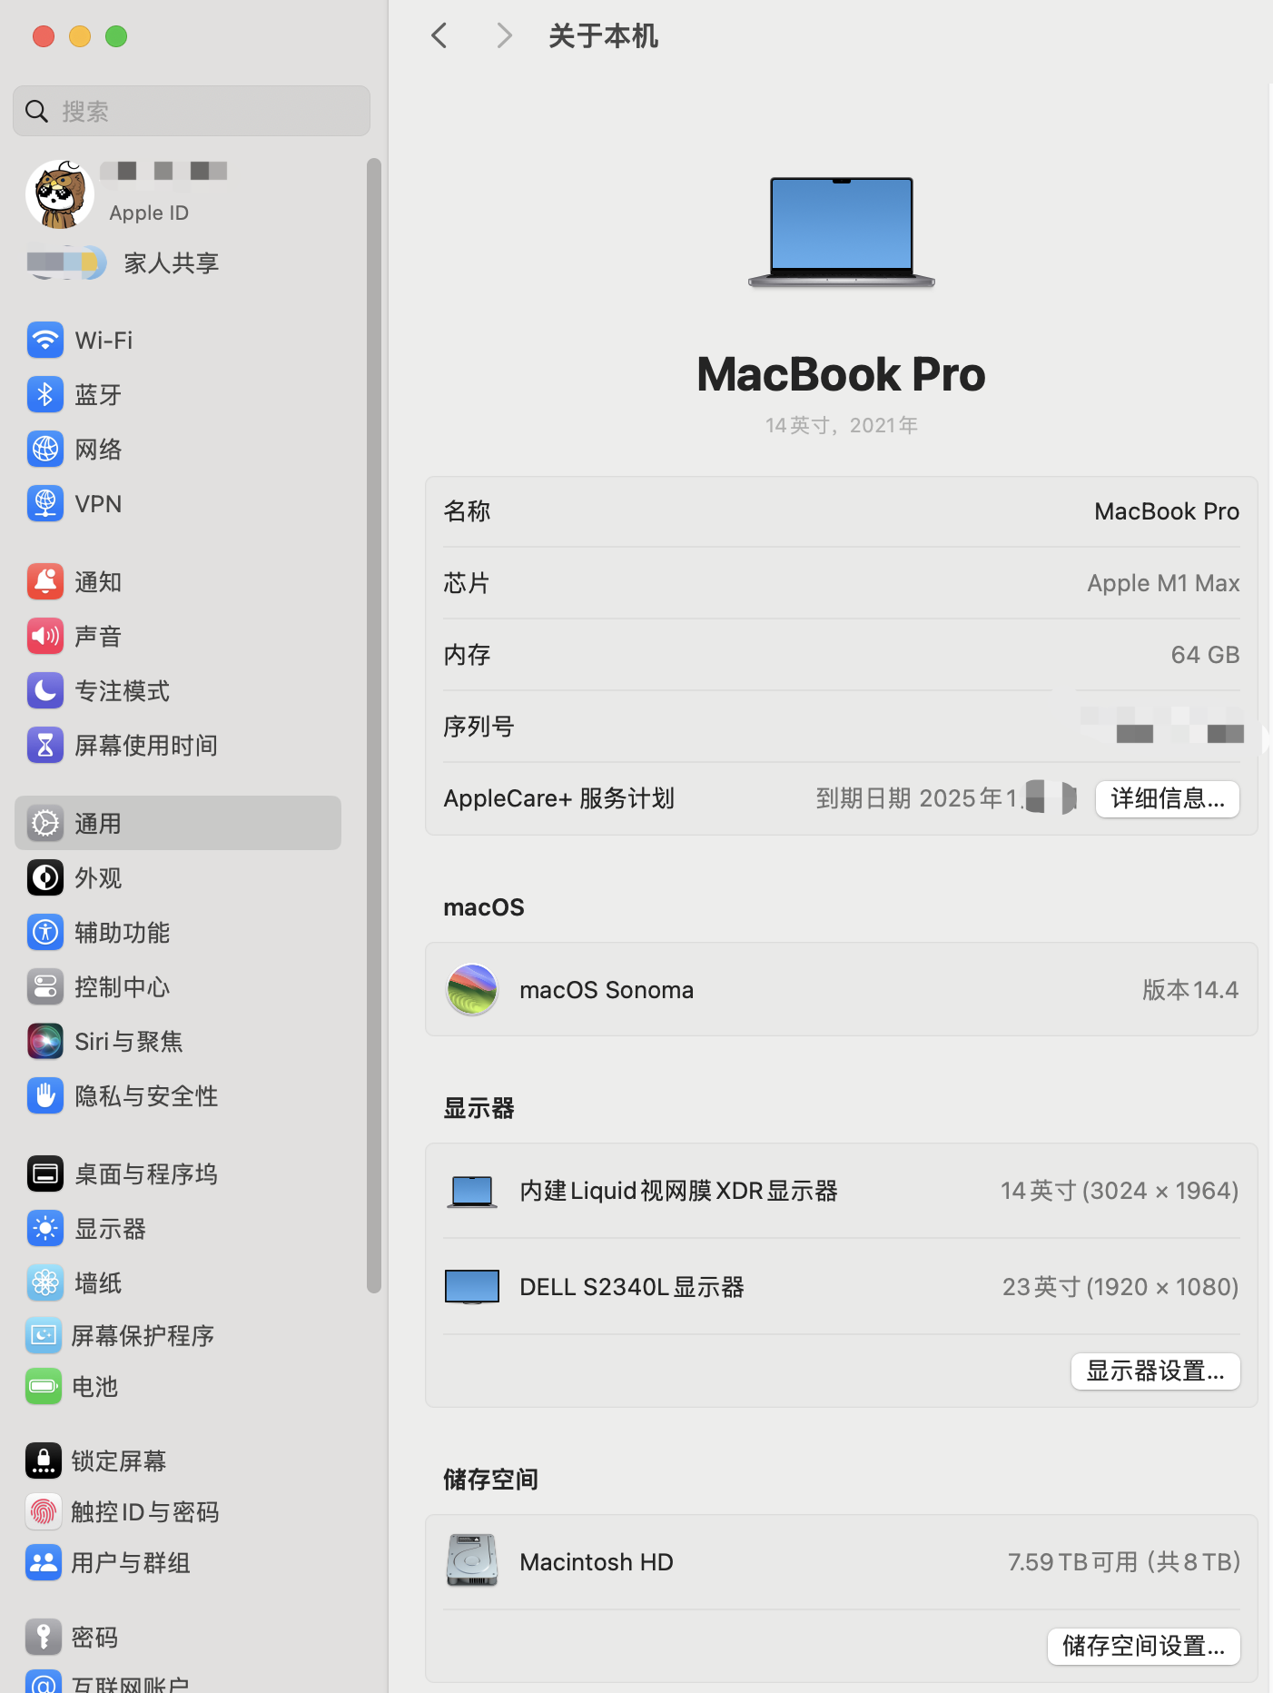Open AppleCare+ 详细信息 button
The image size is (1273, 1693).
click(x=1168, y=798)
